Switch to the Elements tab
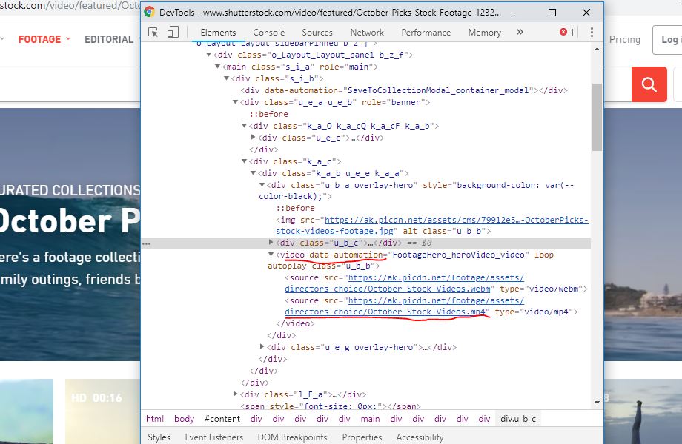Image resolution: width=682 pixels, height=444 pixels. 218,33
